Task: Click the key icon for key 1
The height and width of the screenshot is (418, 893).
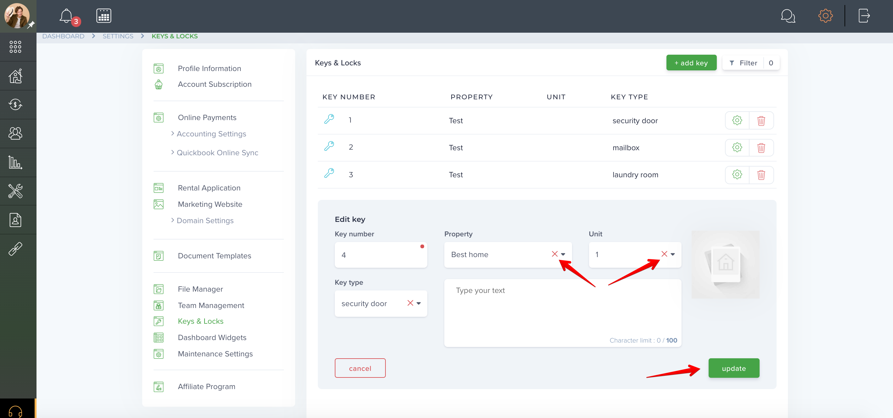Action: pos(329,119)
